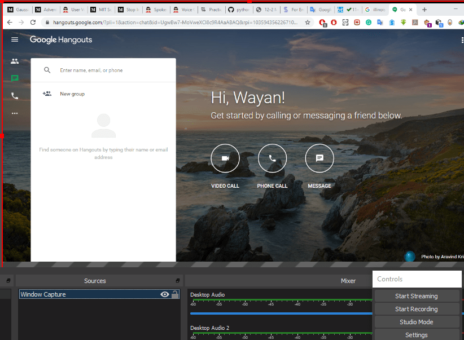Screen dimensions: 464x340
Task: Switch to the illinois Google tab
Action: (376, 10)
